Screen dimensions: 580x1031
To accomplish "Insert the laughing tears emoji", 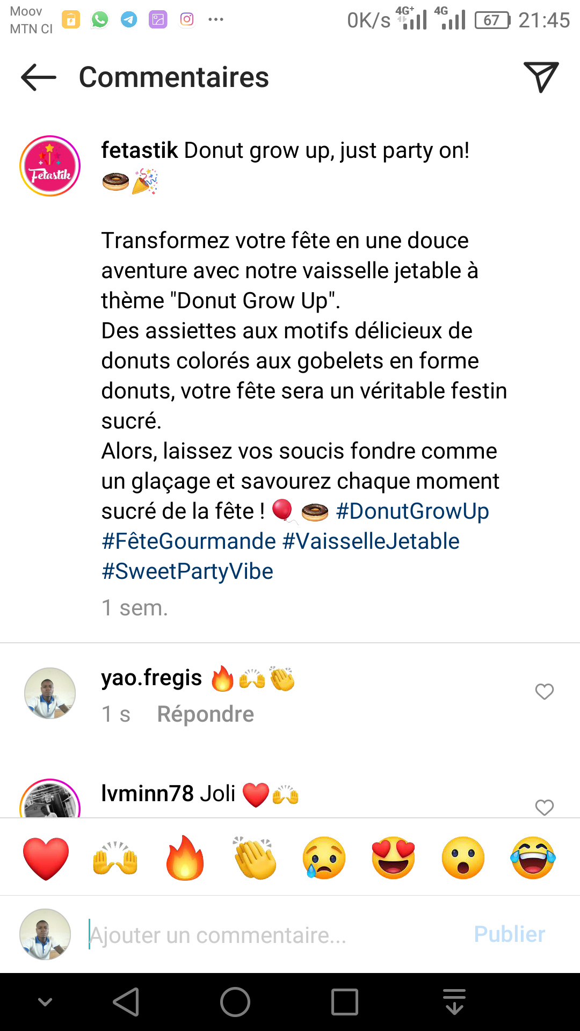I will (x=533, y=858).
